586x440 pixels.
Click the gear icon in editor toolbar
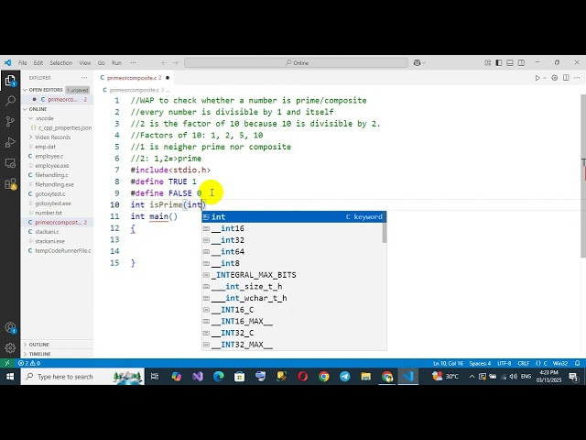(x=555, y=78)
